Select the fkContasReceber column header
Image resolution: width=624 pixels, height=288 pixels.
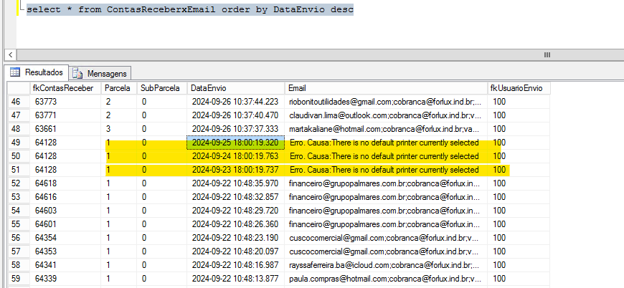click(65, 87)
